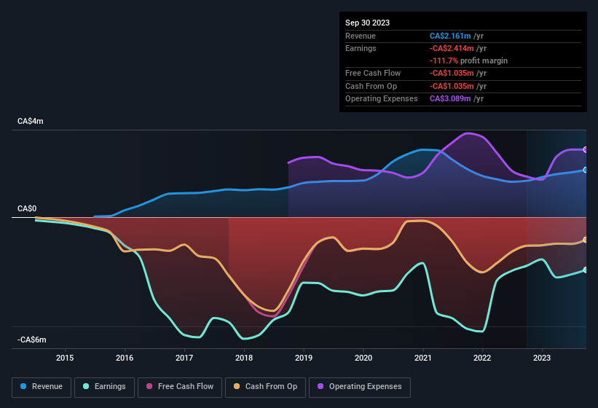The height and width of the screenshot is (408, 598).
Task: Select the 2019 x-axis label
Action: pyautogui.click(x=304, y=358)
